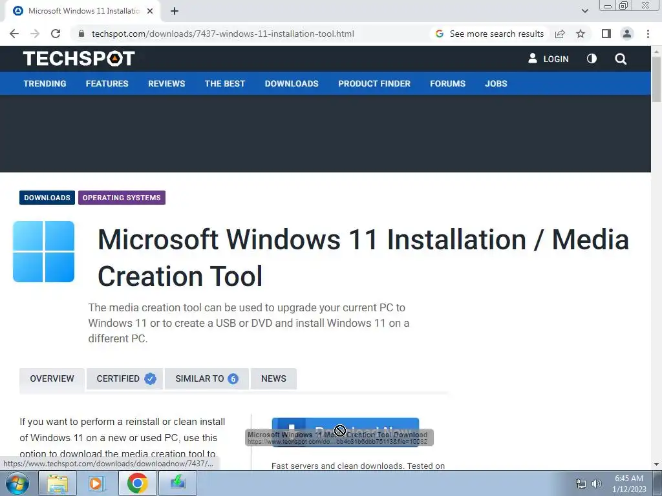Open Windows Explorer from the taskbar
Viewport: 662px width, 496px height.
coord(58,483)
